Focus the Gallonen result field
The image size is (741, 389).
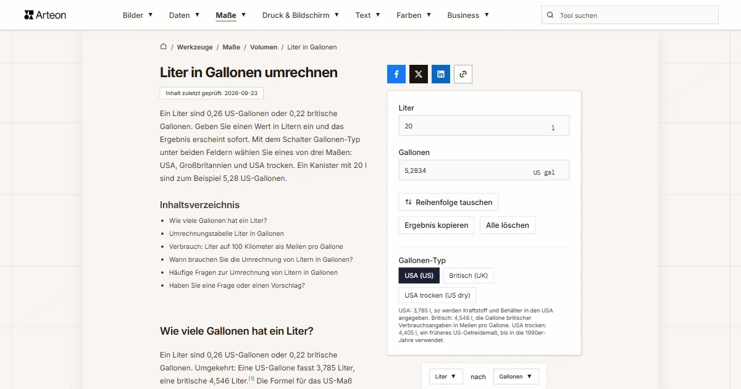(484, 170)
